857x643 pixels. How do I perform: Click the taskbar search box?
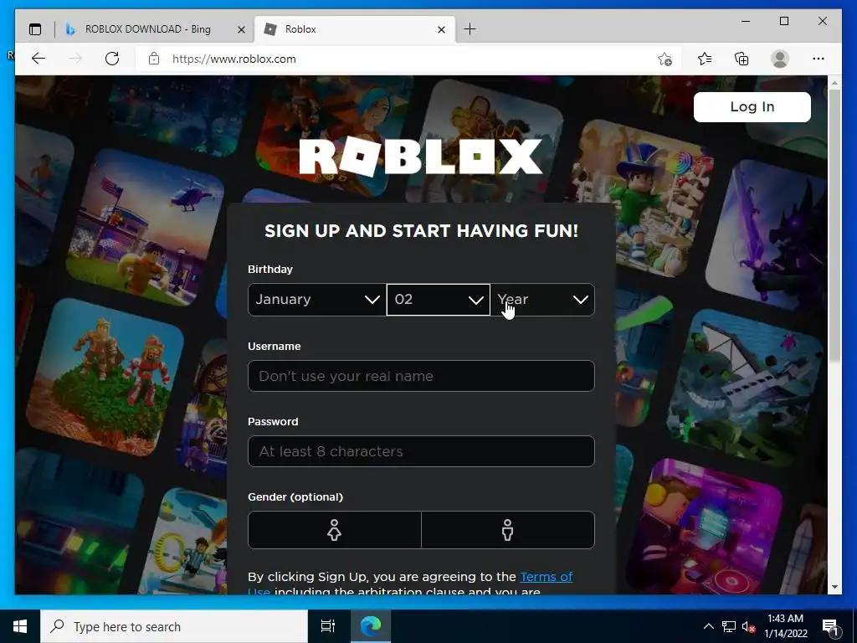[174, 626]
